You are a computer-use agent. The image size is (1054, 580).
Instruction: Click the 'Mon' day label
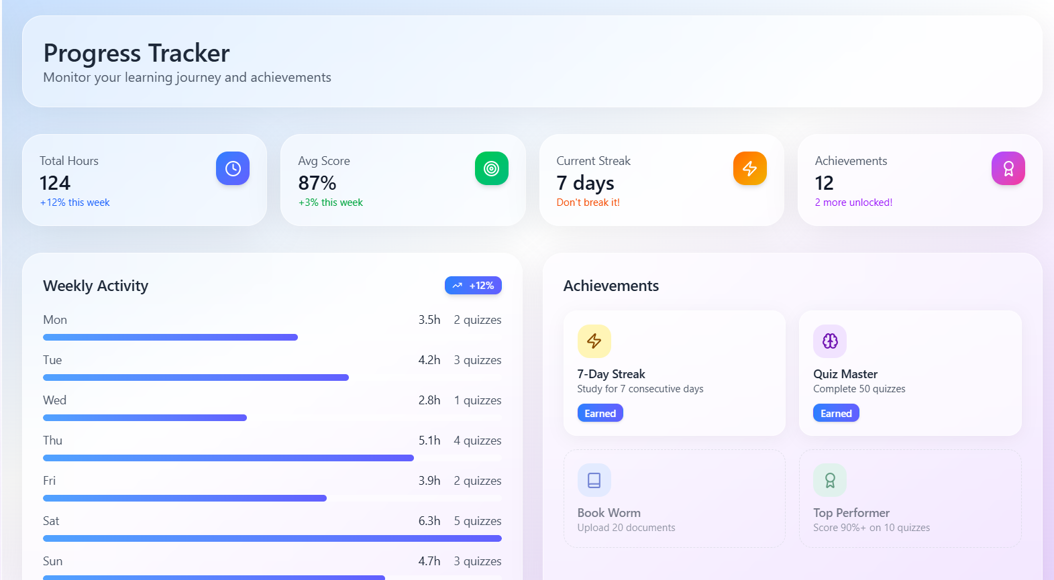pos(55,320)
